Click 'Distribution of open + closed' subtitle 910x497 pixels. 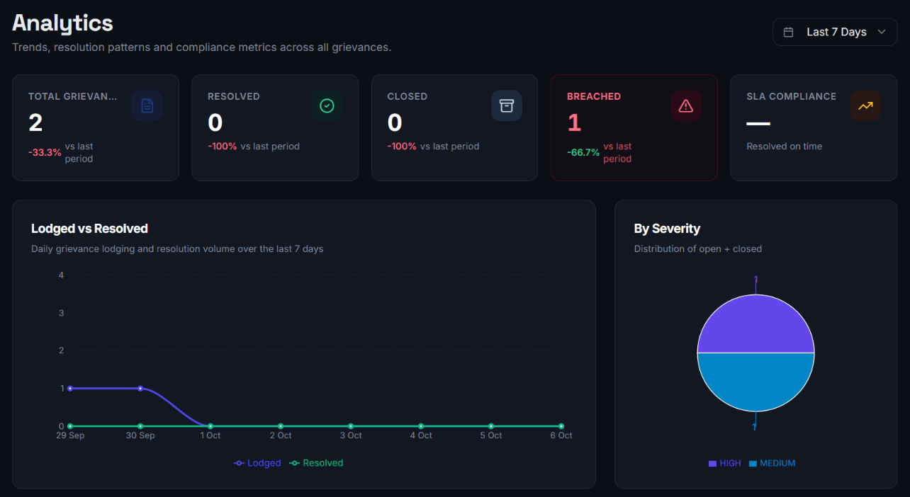tap(698, 248)
